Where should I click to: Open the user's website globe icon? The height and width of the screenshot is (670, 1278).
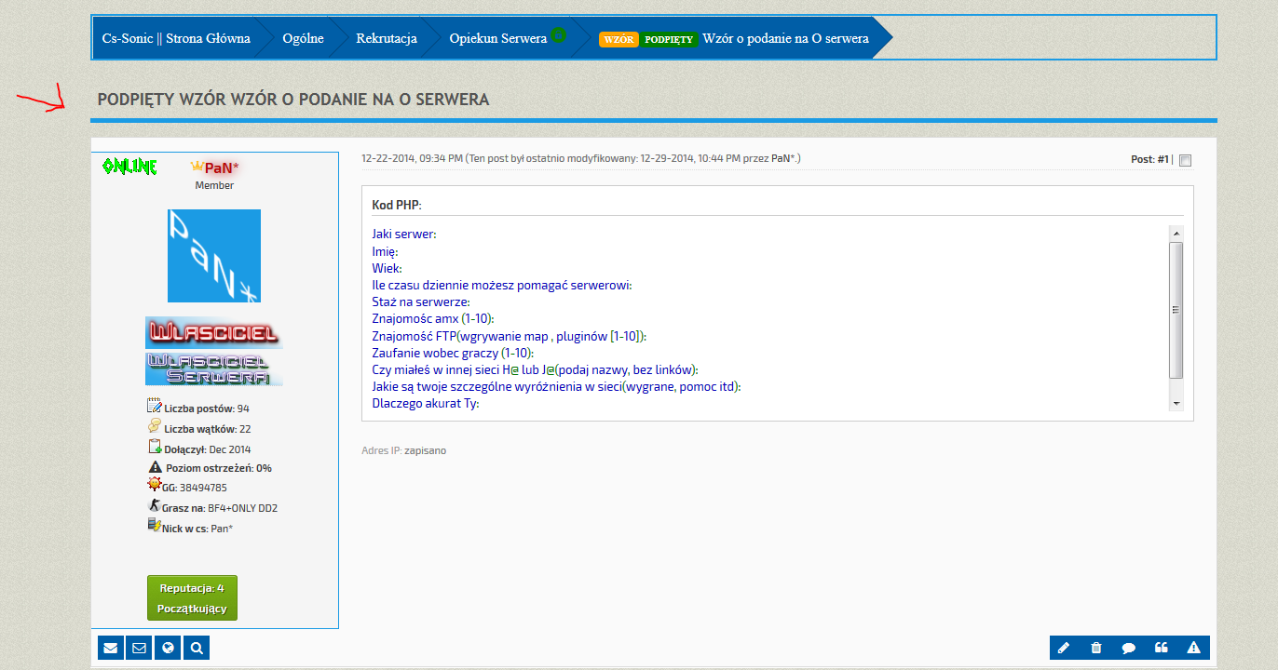point(169,648)
